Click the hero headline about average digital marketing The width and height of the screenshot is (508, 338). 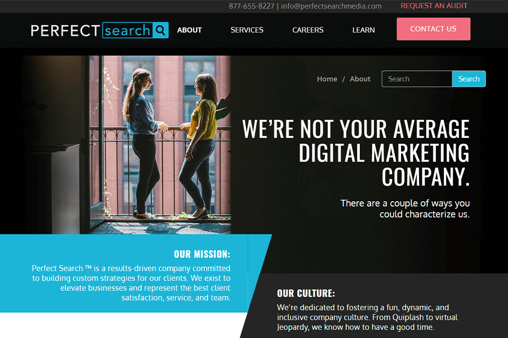pyautogui.click(x=356, y=153)
